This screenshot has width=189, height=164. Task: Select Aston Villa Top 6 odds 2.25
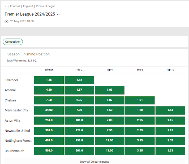(x=140, y=121)
